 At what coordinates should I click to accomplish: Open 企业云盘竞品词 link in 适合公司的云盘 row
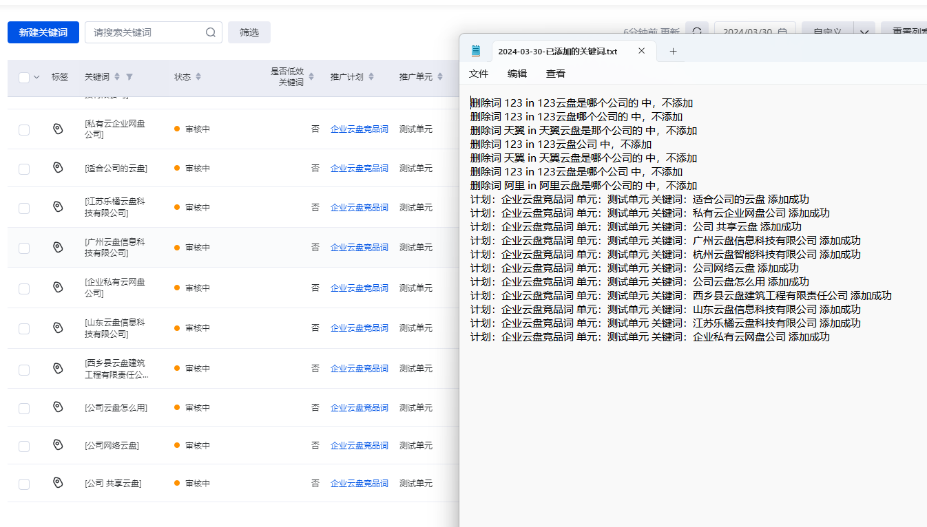click(x=360, y=168)
